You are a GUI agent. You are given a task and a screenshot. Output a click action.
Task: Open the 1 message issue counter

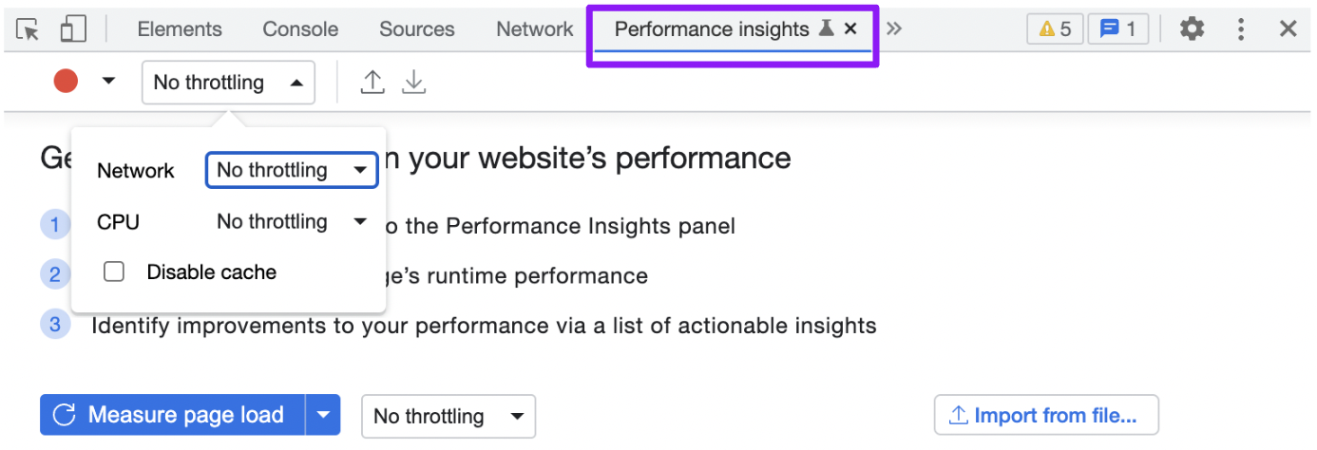(x=1117, y=29)
